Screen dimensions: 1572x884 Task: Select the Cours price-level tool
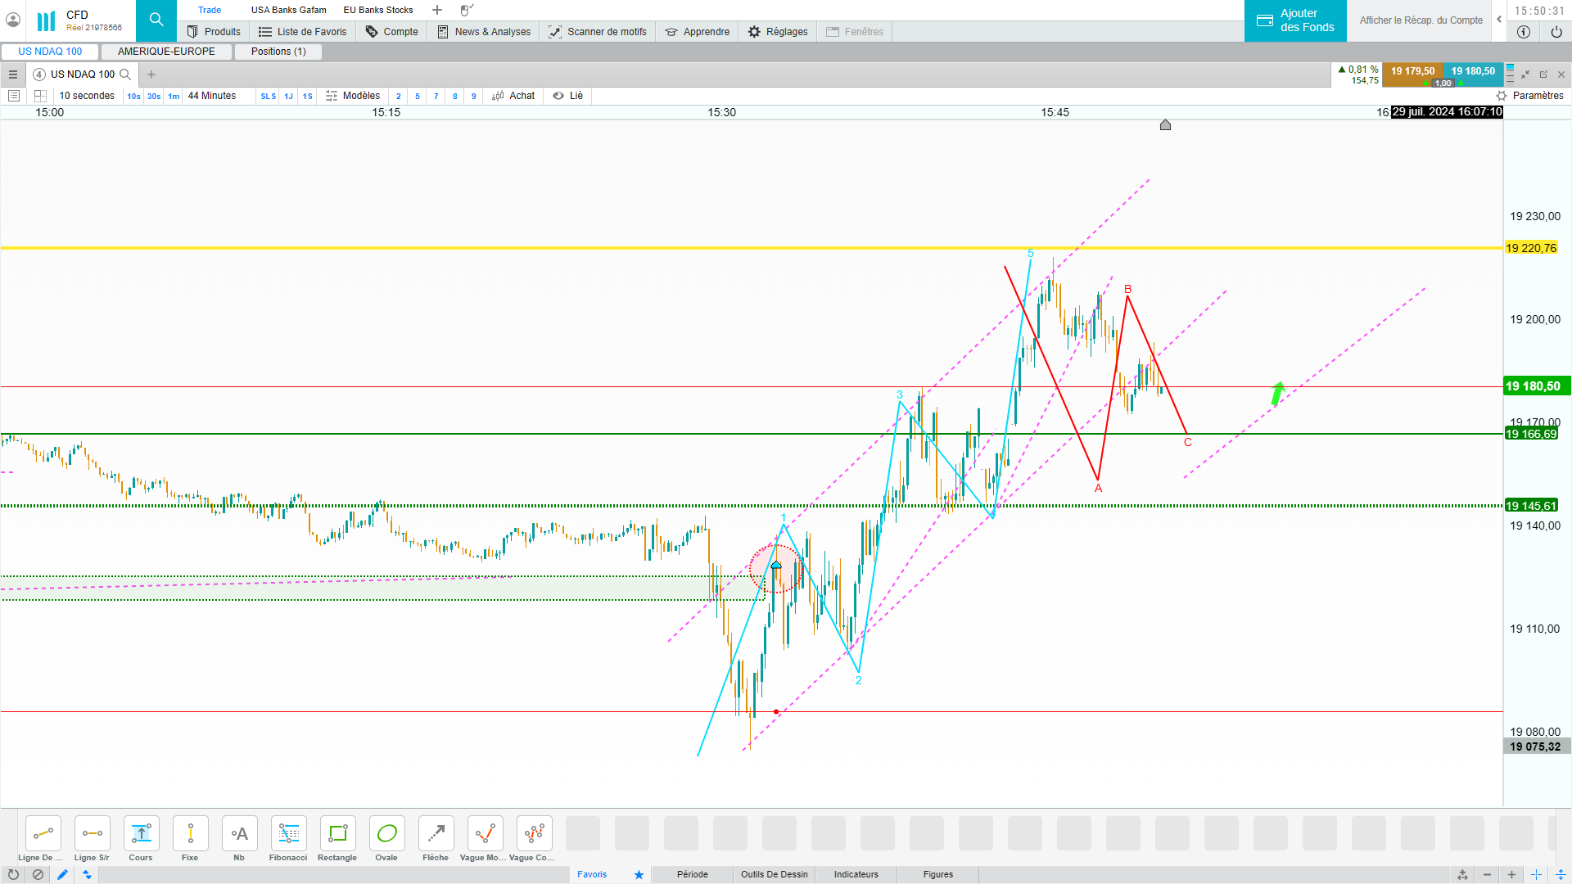point(141,834)
